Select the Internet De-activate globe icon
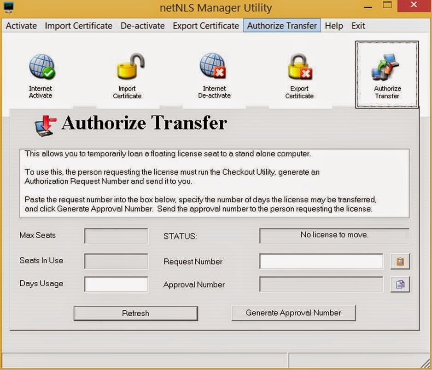The height and width of the screenshot is (370, 432). click(213, 66)
